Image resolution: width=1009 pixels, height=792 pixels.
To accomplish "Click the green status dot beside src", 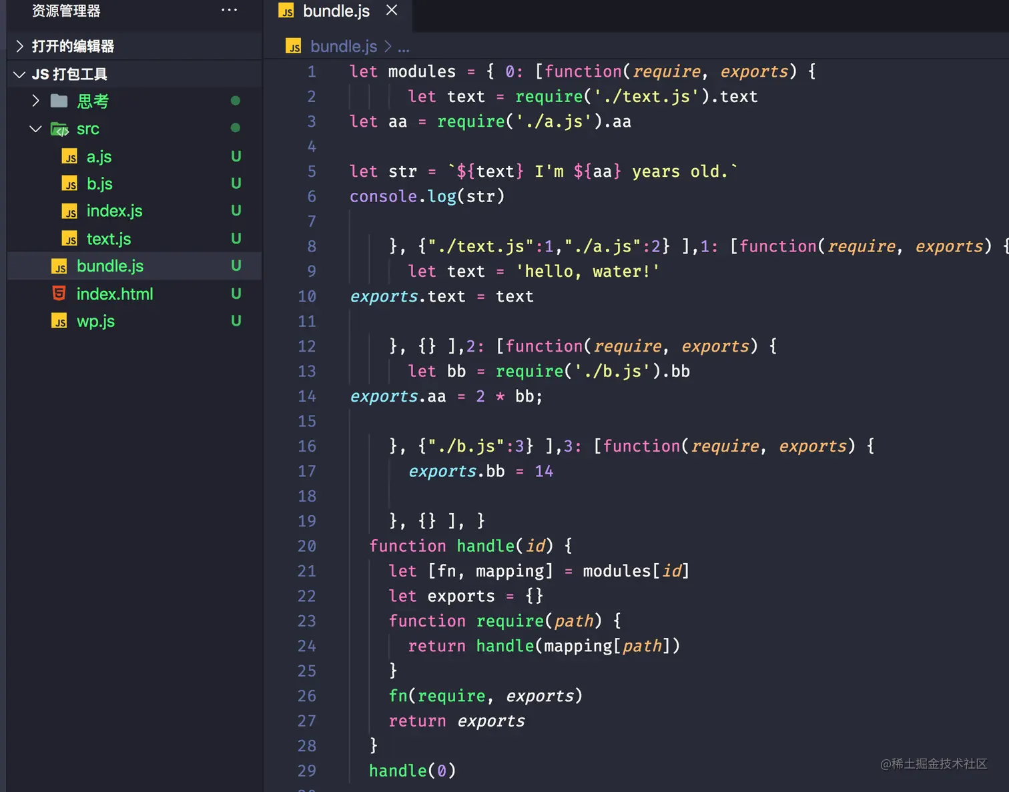I will 235,127.
